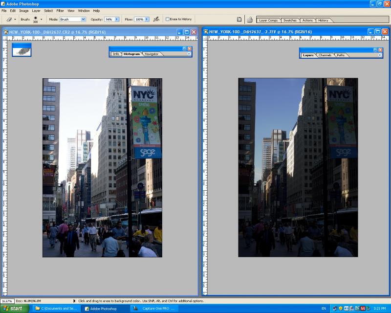Open the Layer menu
The height and width of the screenshot is (313, 391).
(x=36, y=11)
